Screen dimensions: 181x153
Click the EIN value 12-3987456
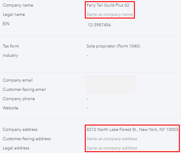[99, 25]
